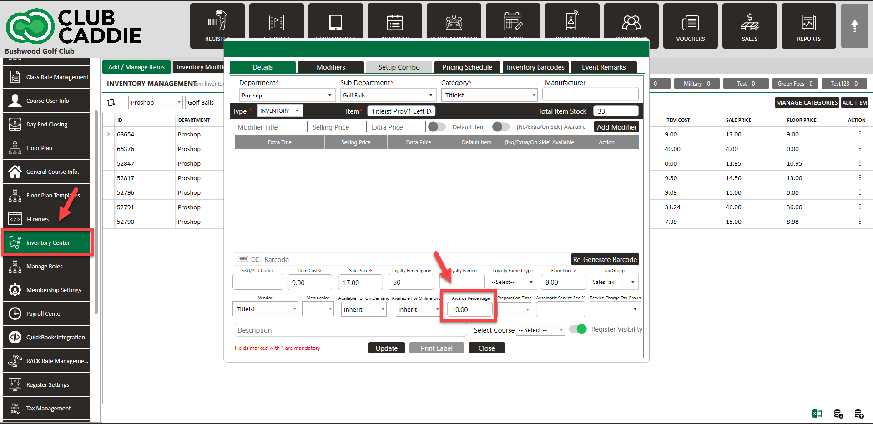Screen dimensions: 873x424
Task: Open the Vendor dropdown showing Titleist
Action: [x=265, y=309]
